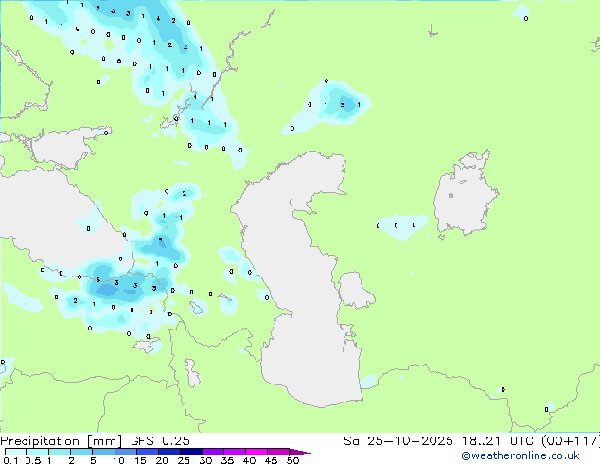Click the "45" legend scale label
Image resolution: width=600 pixels, height=464 pixels.
[271, 460]
